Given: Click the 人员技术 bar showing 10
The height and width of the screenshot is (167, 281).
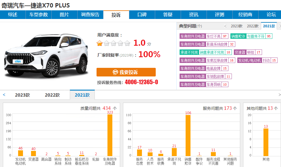Looking at the screenshot, I should [150, 154].
